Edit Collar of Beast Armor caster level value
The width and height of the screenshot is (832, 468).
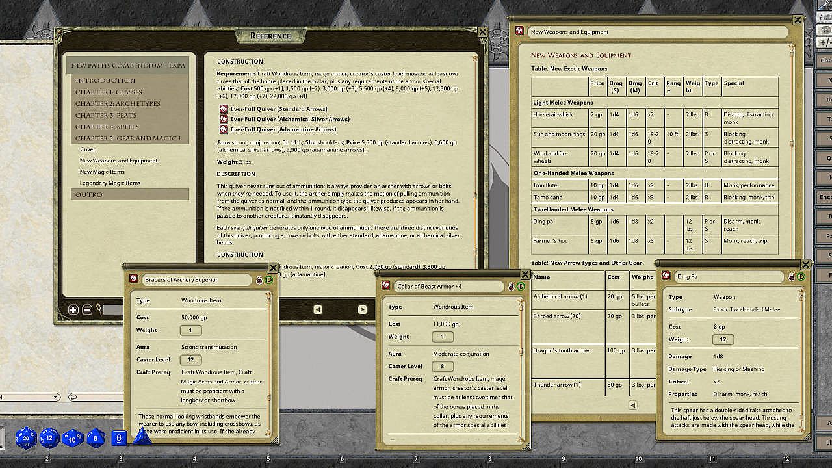click(x=443, y=366)
